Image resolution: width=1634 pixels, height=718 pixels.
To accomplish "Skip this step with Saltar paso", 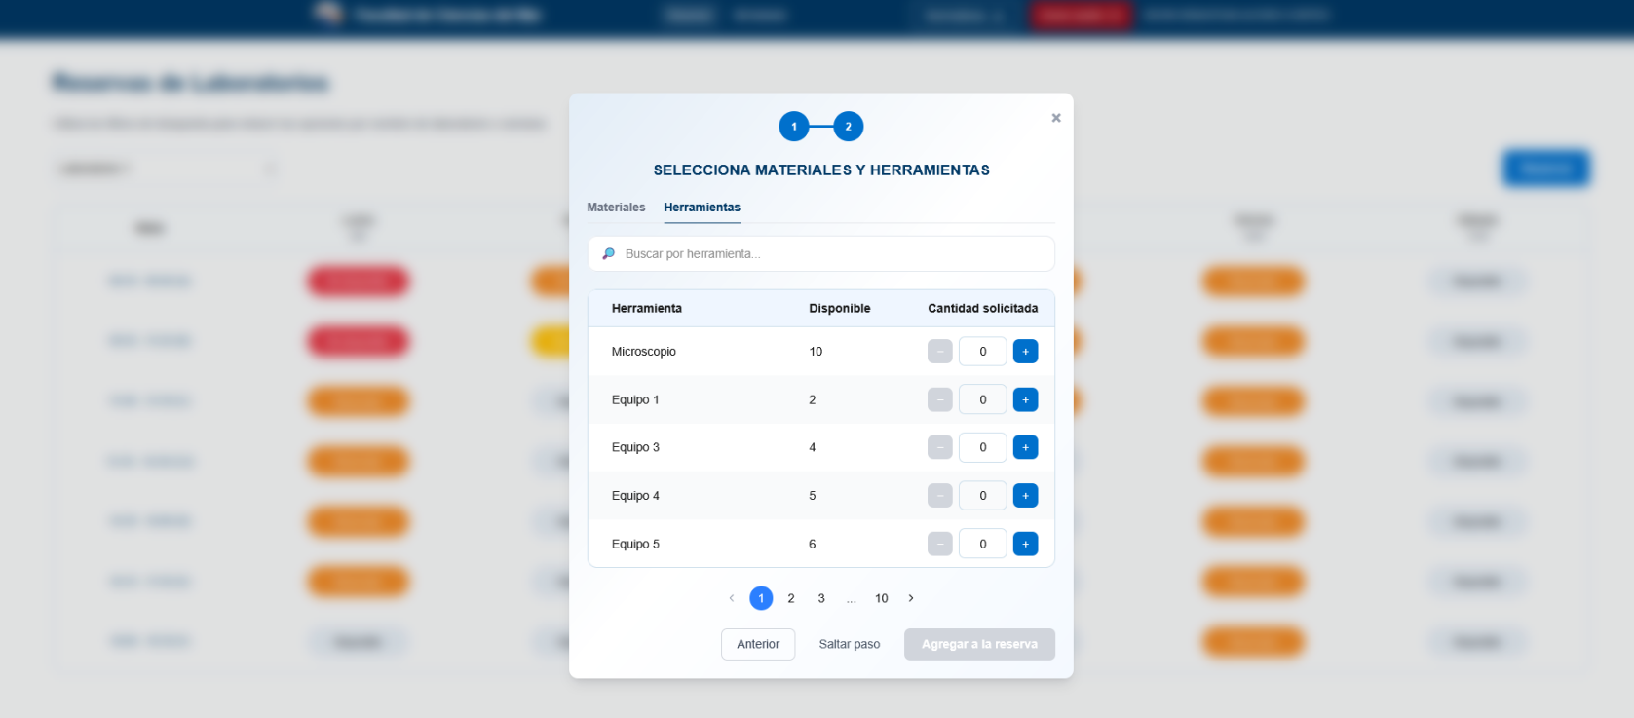I will click(849, 644).
